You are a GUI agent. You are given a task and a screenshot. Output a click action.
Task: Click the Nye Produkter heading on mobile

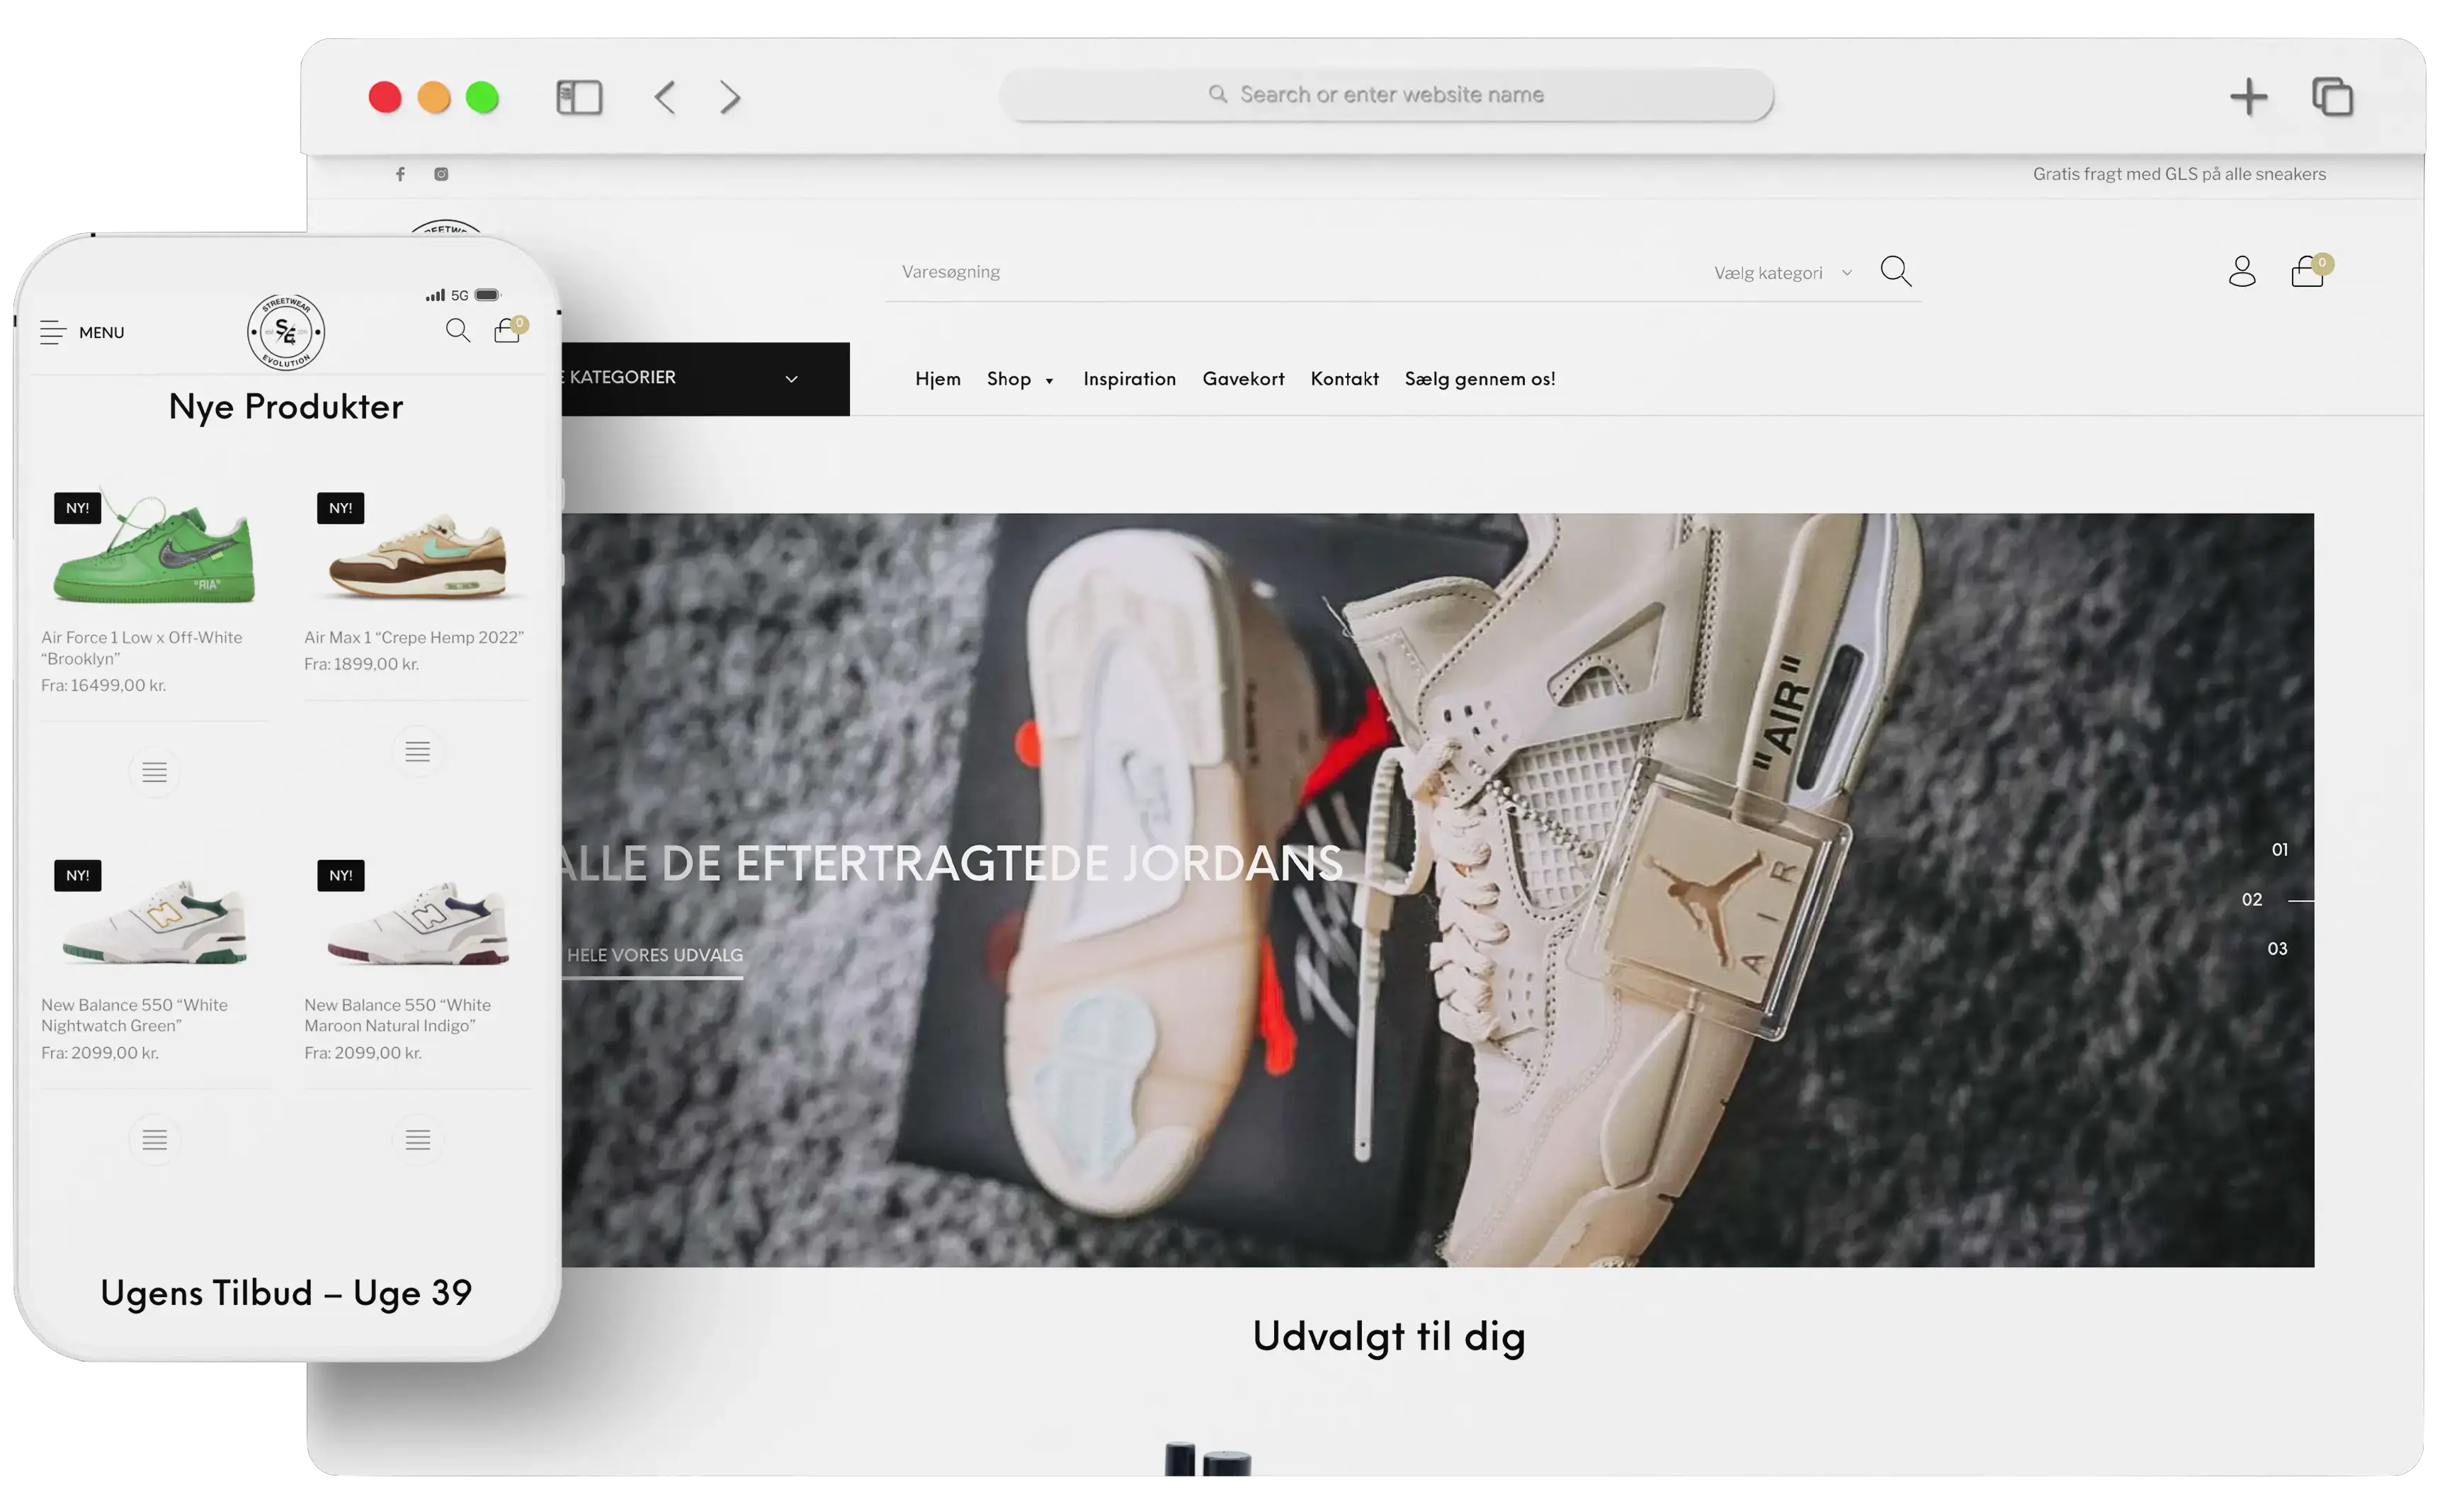(286, 408)
